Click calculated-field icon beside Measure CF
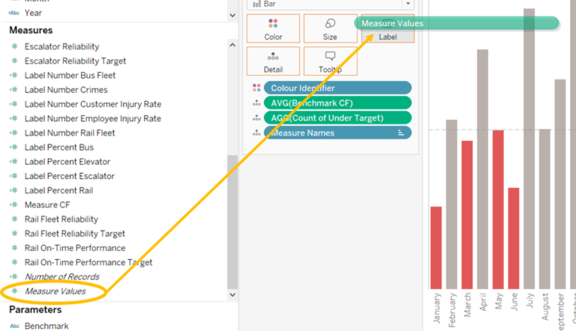Screen dimensions: 576x331 [x=14, y=204]
